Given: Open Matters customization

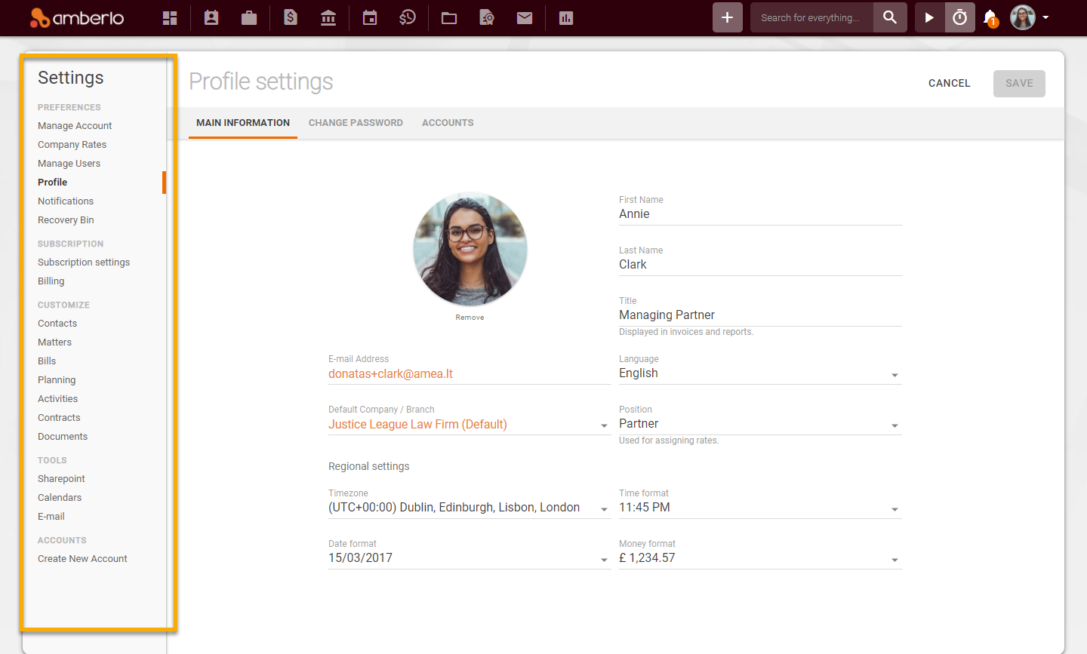Looking at the screenshot, I should [54, 342].
